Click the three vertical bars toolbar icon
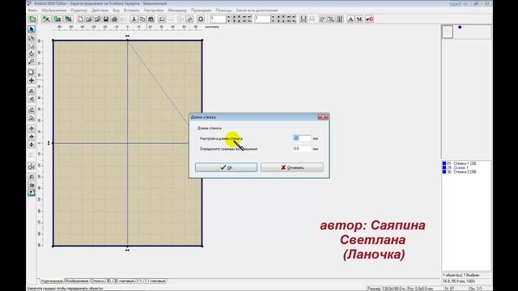This screenshot has height=291, width=518. coord(340,19)
